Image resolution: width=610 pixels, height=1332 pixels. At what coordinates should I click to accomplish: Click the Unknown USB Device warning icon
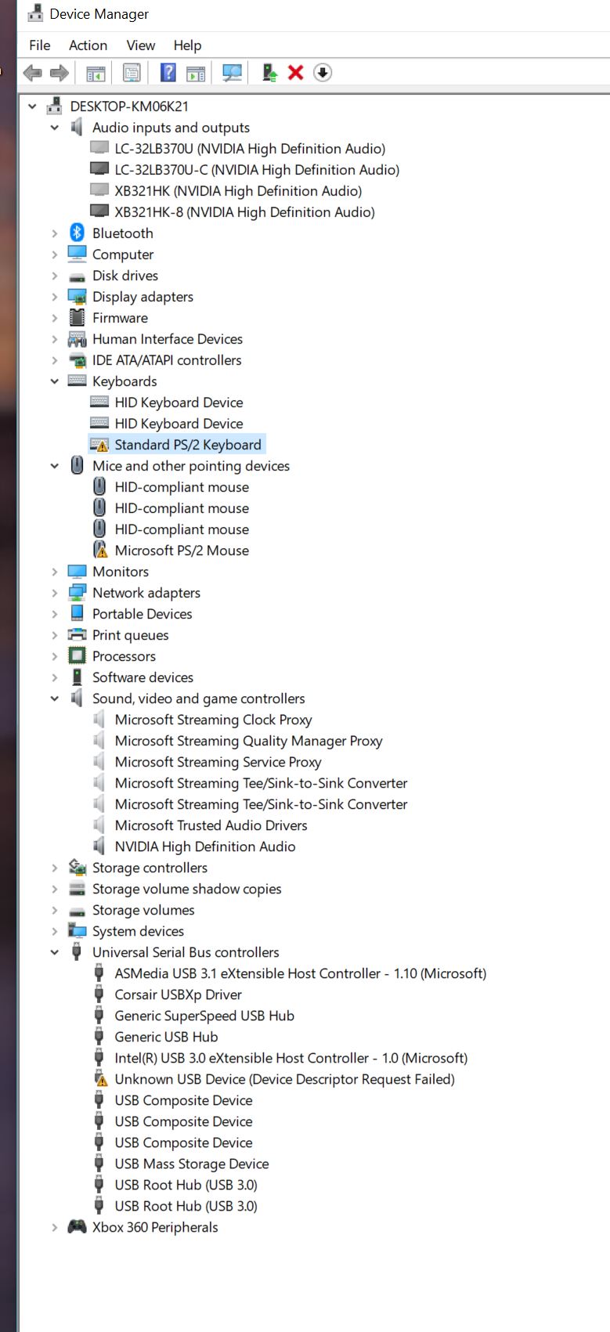click(99, 1078)
